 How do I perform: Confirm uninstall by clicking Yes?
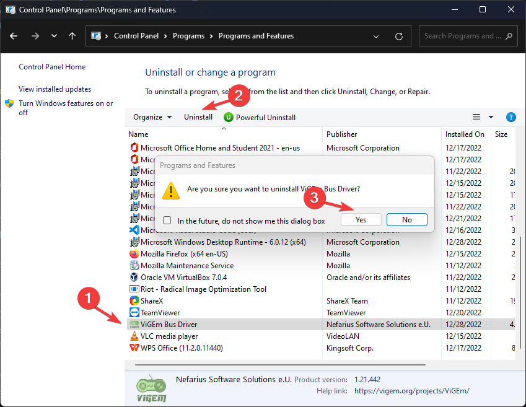pyautogui.click(x=361, y=220)
